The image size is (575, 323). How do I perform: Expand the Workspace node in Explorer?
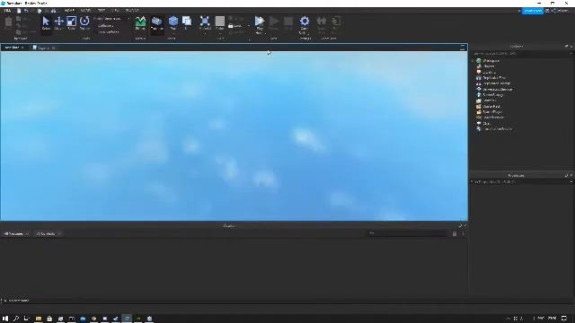pos(473,61)
